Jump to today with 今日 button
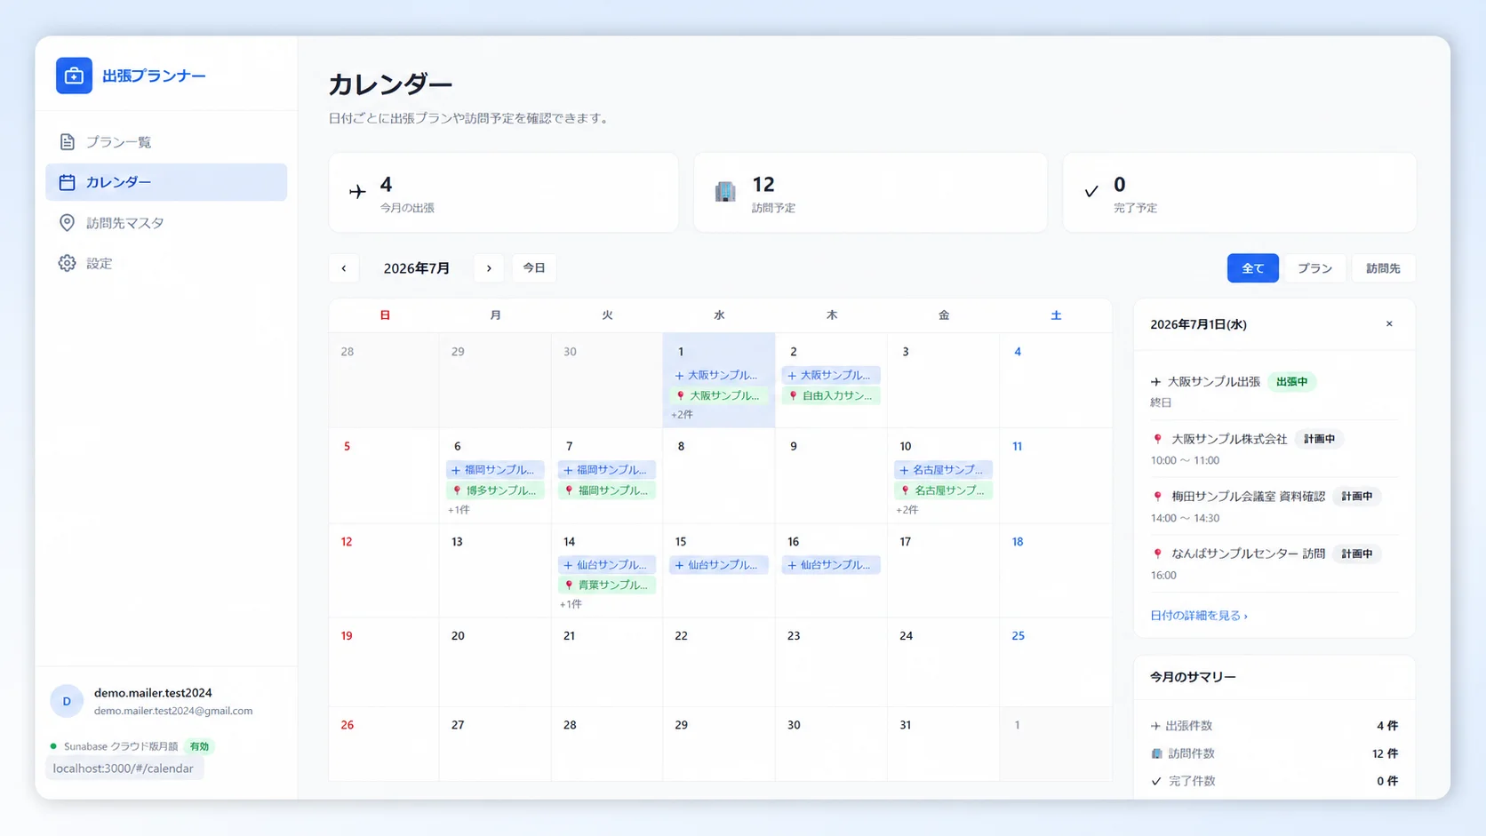Viewport: 1486px width, 836px height. 534,268
